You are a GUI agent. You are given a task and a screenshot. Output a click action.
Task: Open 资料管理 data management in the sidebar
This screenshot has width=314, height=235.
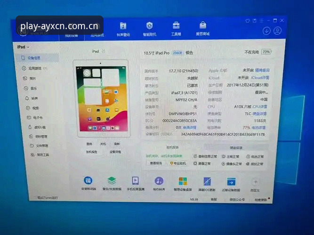[38, 137]
